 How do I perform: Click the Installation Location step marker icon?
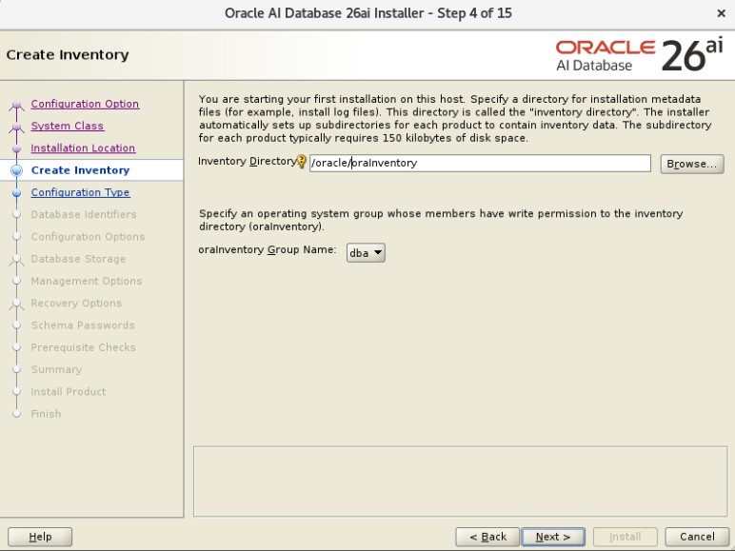coord(17,148)
